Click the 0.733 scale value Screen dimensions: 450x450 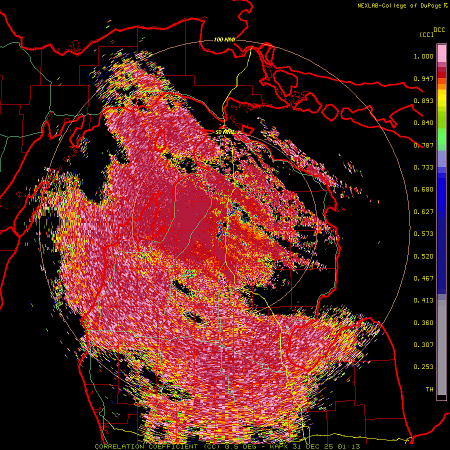423,167
